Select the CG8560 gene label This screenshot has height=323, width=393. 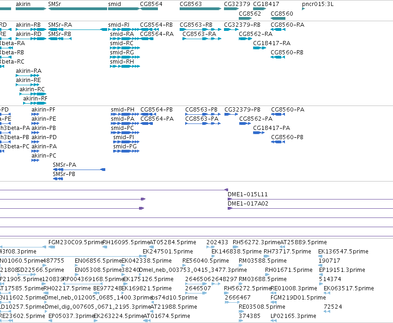[282, 13]
